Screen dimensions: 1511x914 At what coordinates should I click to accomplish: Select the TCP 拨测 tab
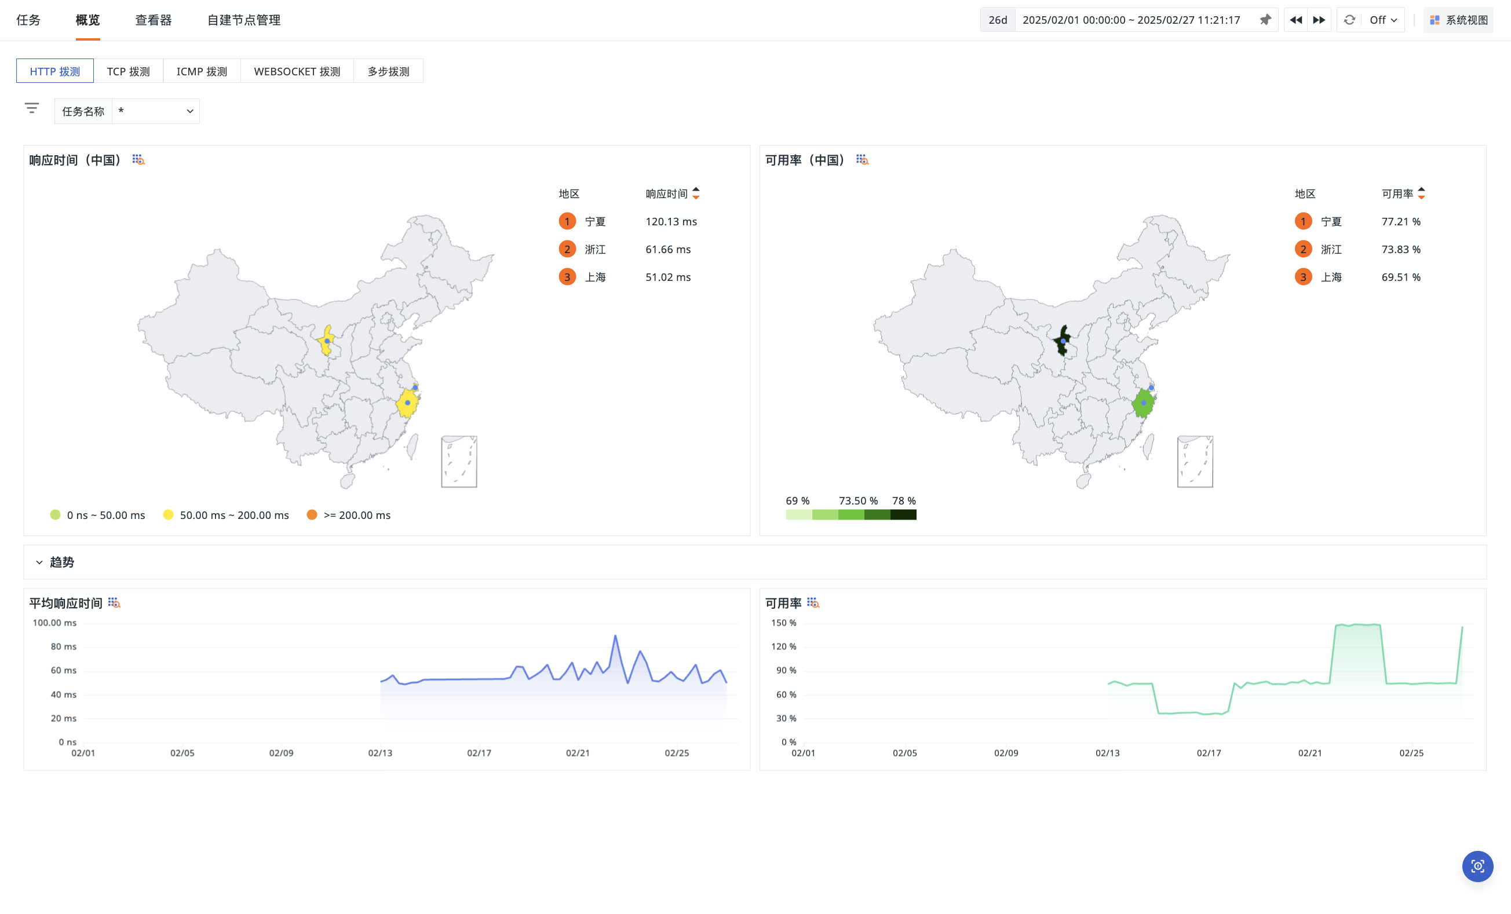tap(128, 71)
